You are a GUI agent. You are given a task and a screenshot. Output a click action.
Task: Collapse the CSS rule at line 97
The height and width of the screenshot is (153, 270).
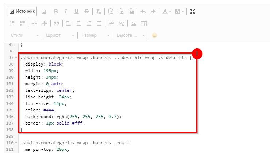[16, 58]
